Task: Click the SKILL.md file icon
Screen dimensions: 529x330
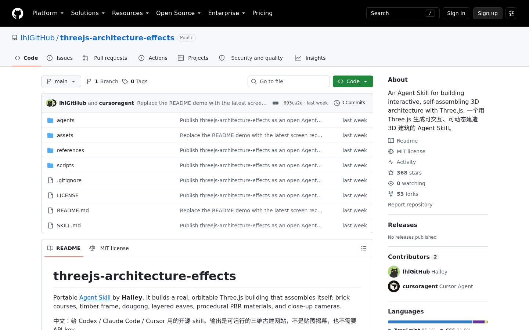Action: pos(50,225)
